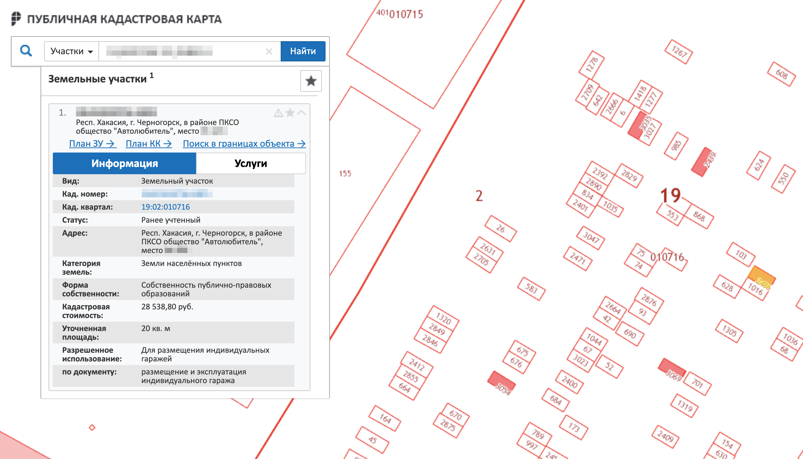Open cadastral quarter 19:02:010716 link

pyautogui.click(x=165, y=207)
